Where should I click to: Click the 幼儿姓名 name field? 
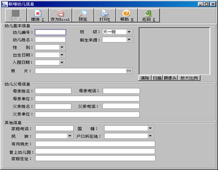pyautogui.click(x=50, y=39)
